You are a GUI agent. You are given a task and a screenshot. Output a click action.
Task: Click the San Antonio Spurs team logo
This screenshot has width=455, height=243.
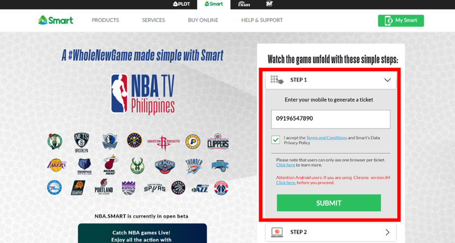(x=154, y=188)
